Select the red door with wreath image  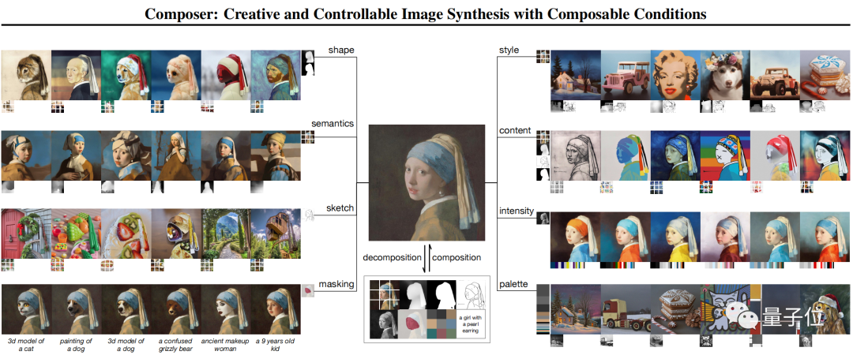(x=26, y=234)
